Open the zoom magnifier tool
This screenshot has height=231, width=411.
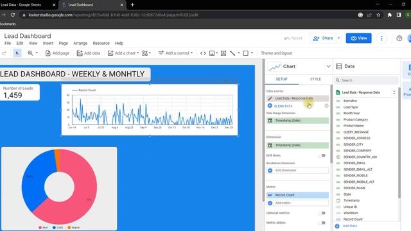[x=30, y=53]
